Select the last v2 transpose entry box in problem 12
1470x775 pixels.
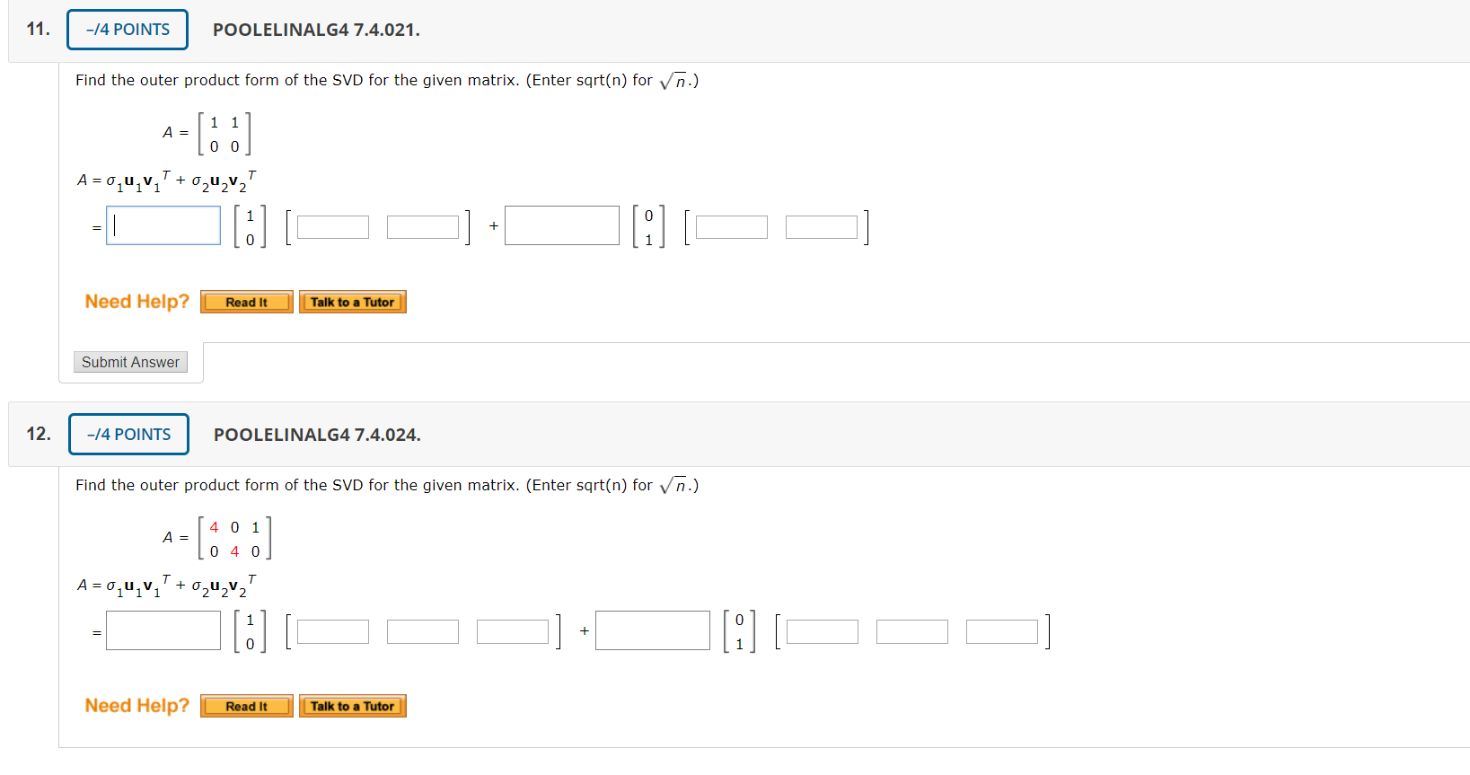(1002, 630)
